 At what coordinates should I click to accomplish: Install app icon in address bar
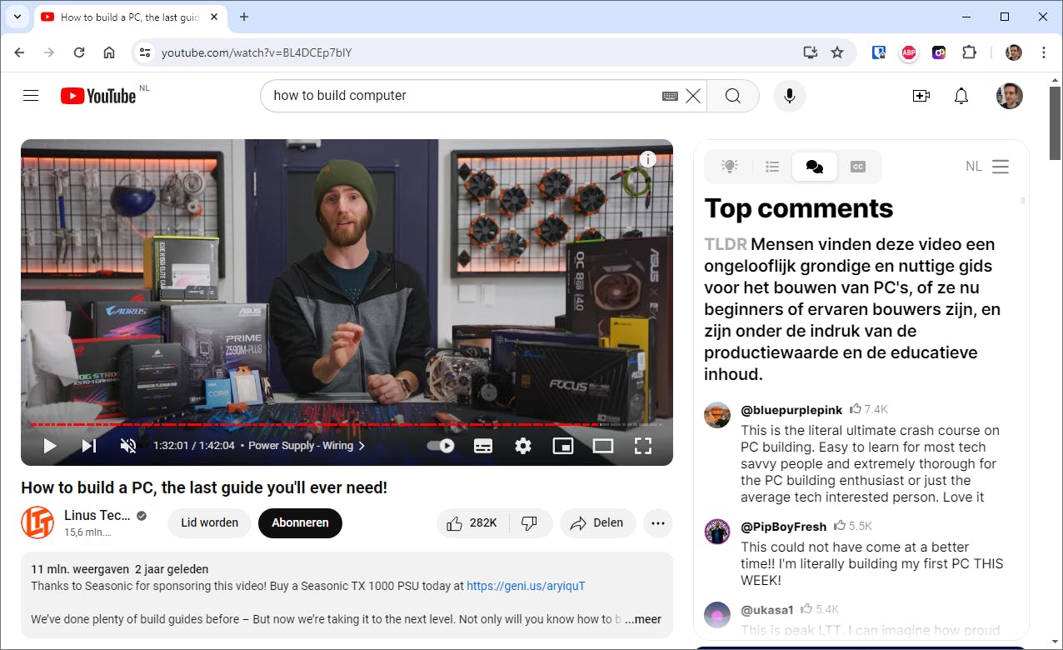(x=811, y=52)
